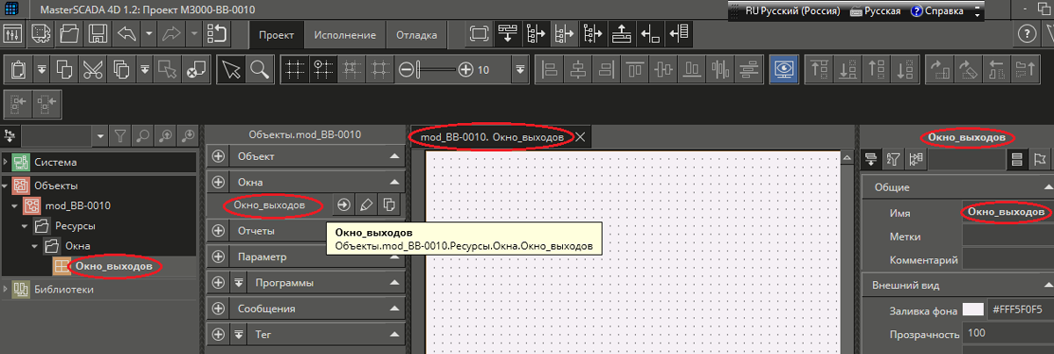Click the Undo arrow icon
The width and height of the screenshot is (1054, 354).
tap(127, 34)
